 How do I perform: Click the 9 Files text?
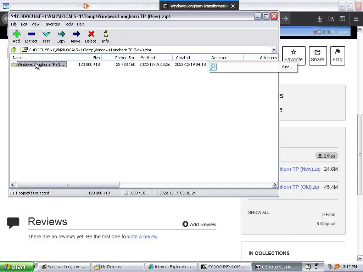(x=329, y=214)
